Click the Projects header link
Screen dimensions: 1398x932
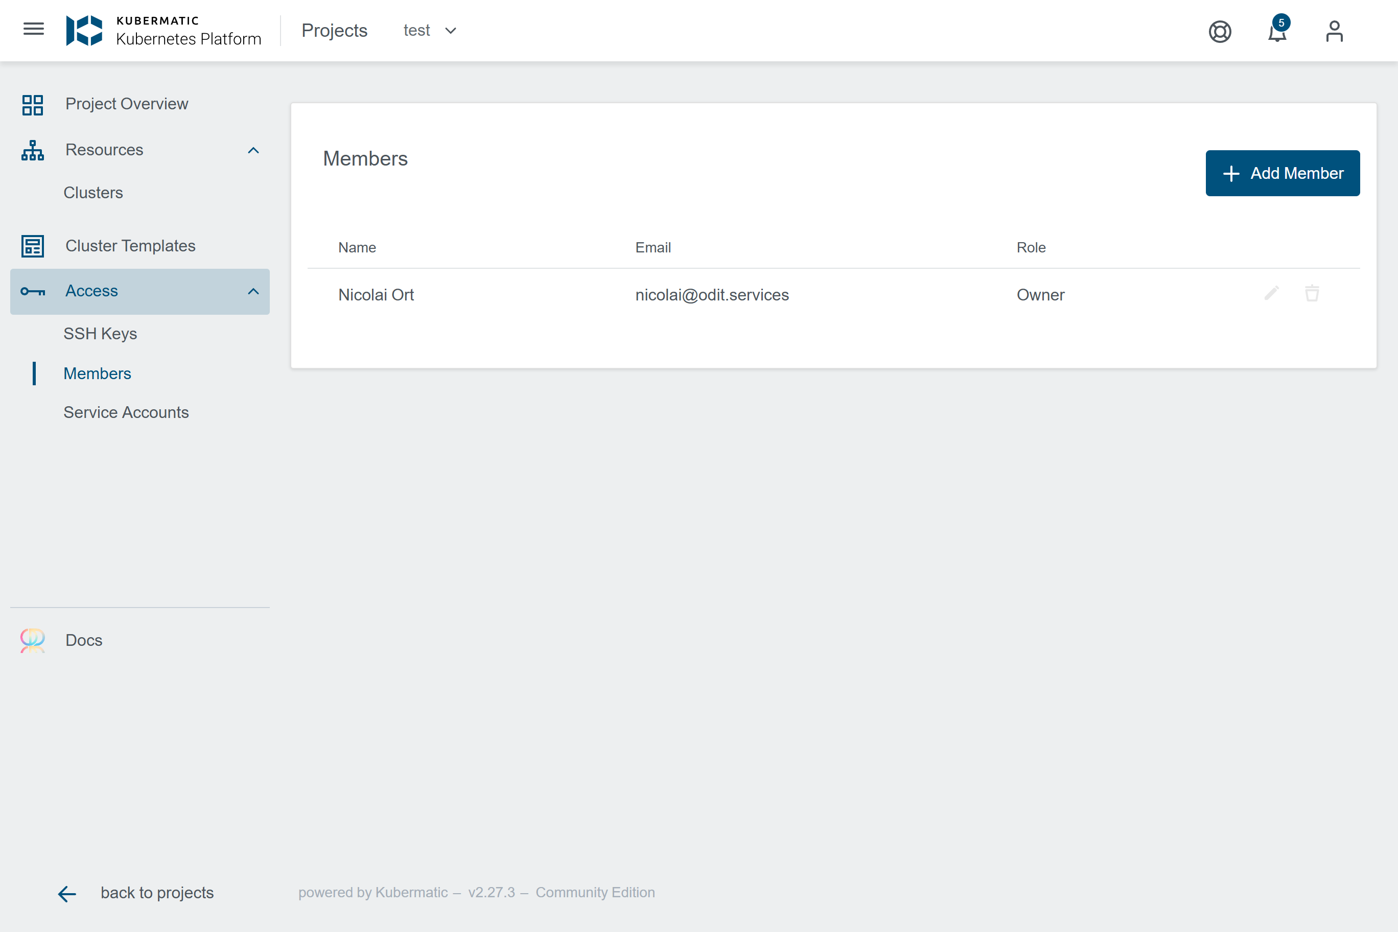coord(334,30)
